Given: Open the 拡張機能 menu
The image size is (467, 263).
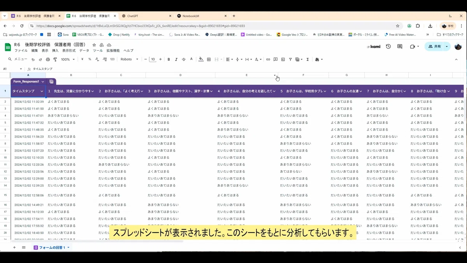Looking at the screenshot, I should 113,51.
